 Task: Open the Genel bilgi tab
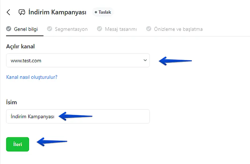tap(26, 29)
